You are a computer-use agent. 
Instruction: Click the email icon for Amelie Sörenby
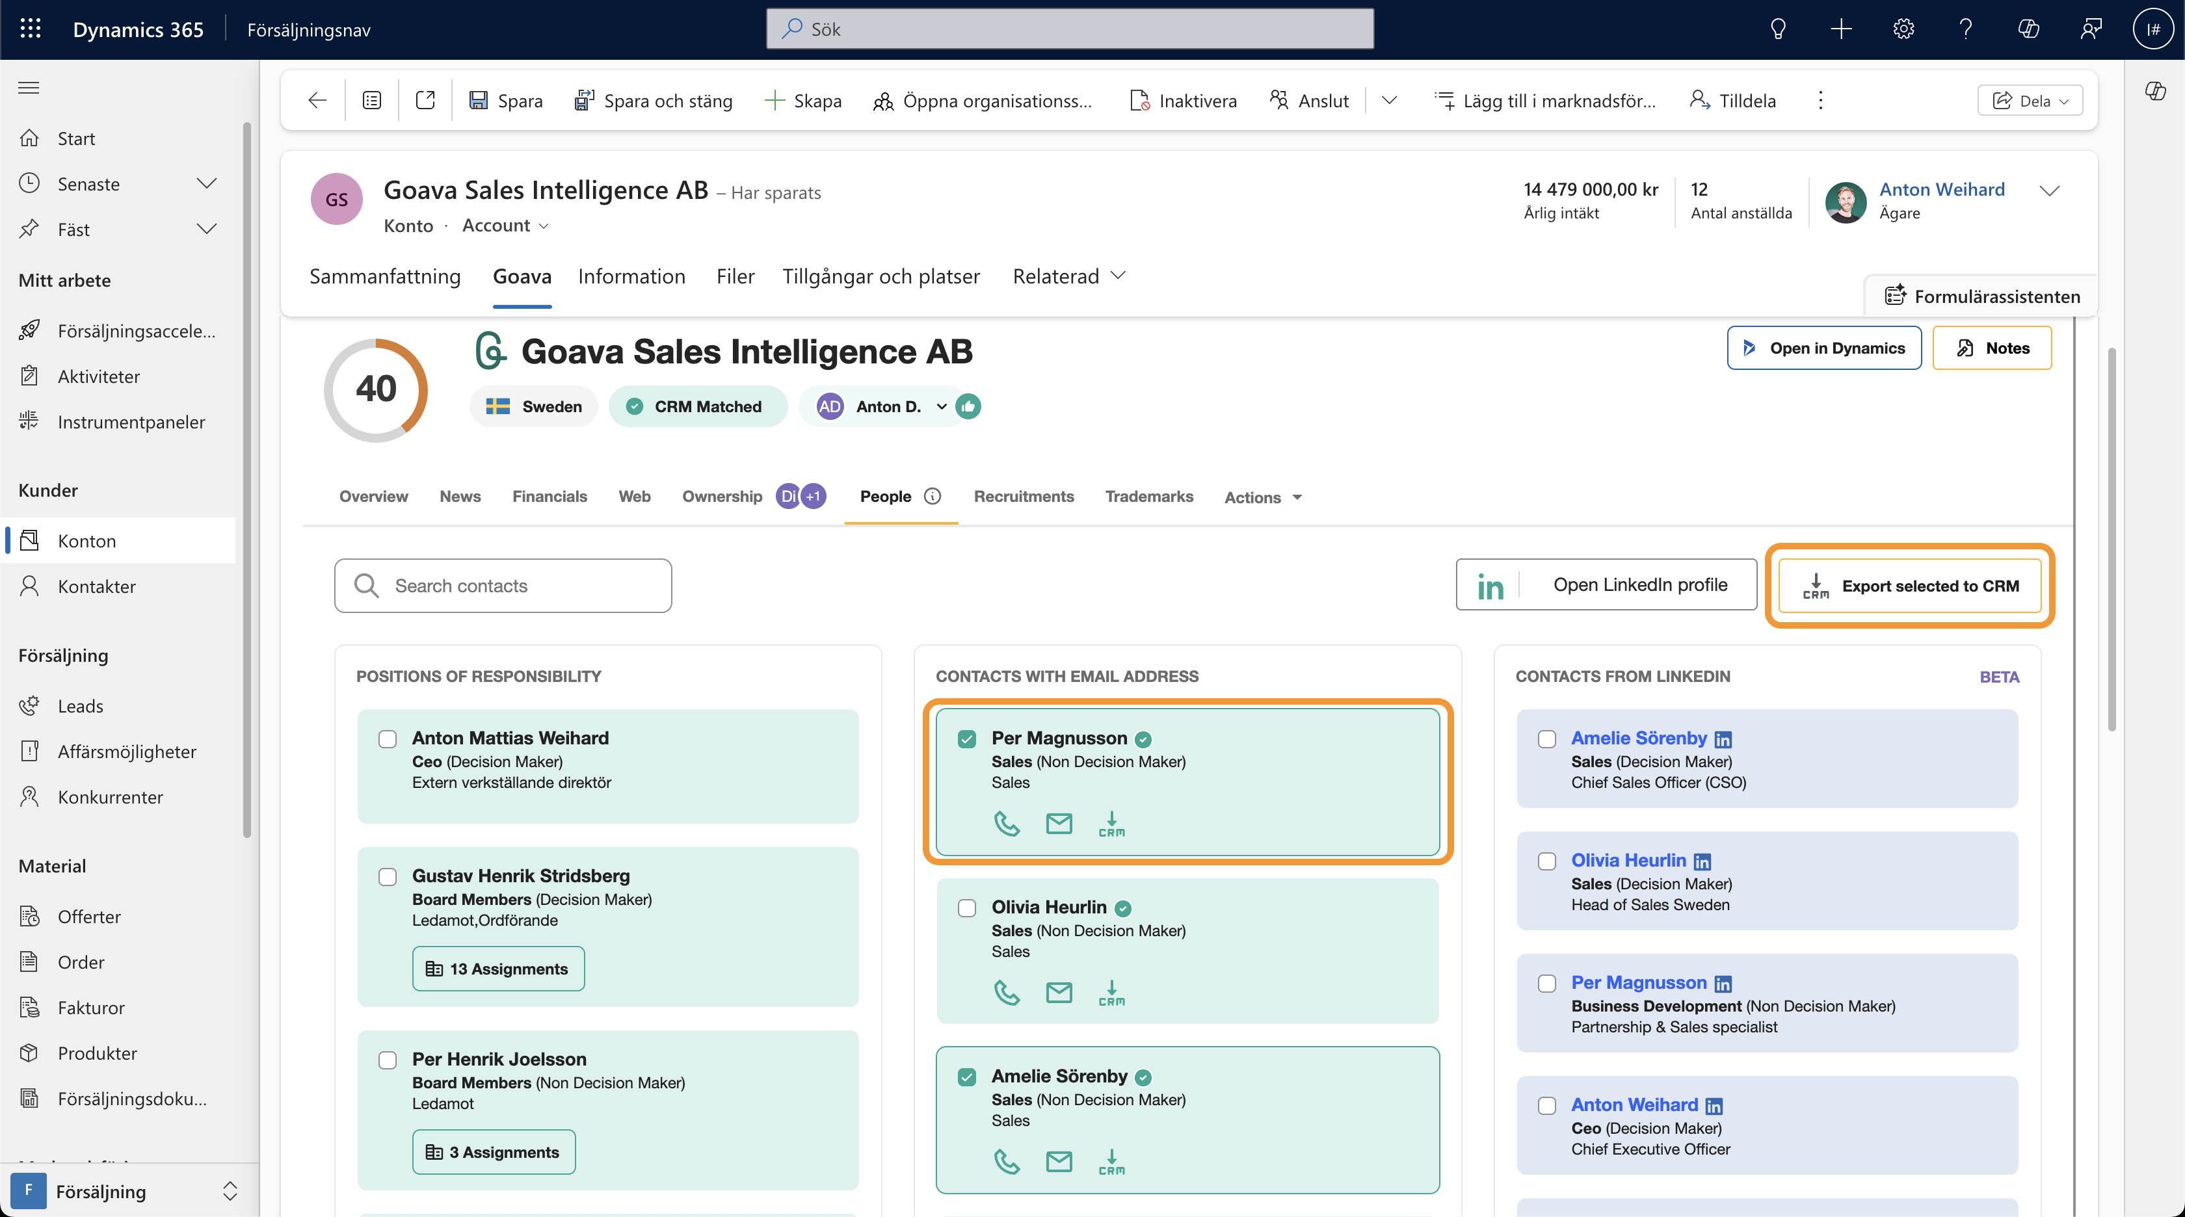tap(1059, 1161)
